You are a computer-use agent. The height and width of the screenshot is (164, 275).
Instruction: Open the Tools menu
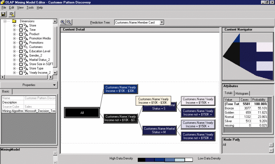click(x=30, y=7)
